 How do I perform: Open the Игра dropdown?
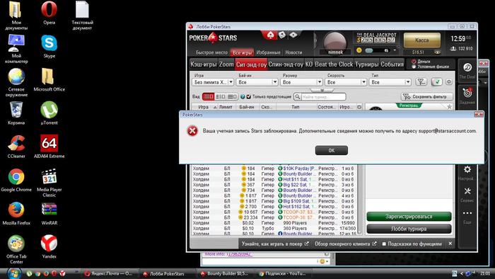pos(212,82)
